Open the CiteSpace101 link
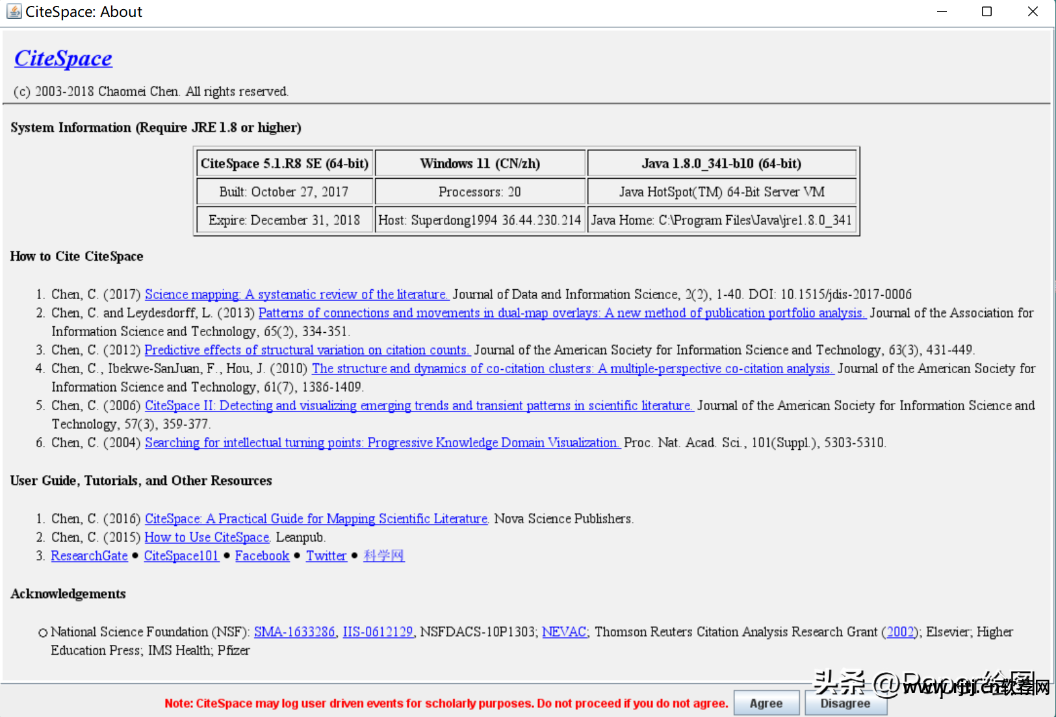 pos(181,556)
